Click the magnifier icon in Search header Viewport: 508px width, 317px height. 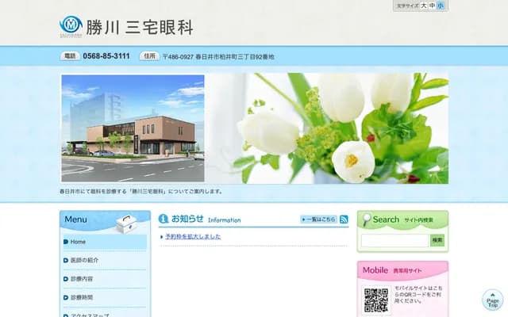[367, 220]
